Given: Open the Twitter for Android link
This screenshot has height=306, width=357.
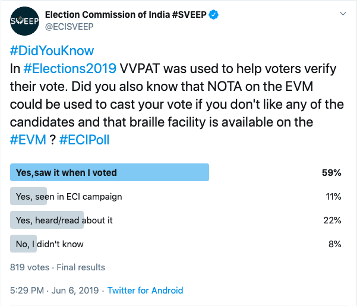Looking at the screenshot, I should click(x=146, y=291).
